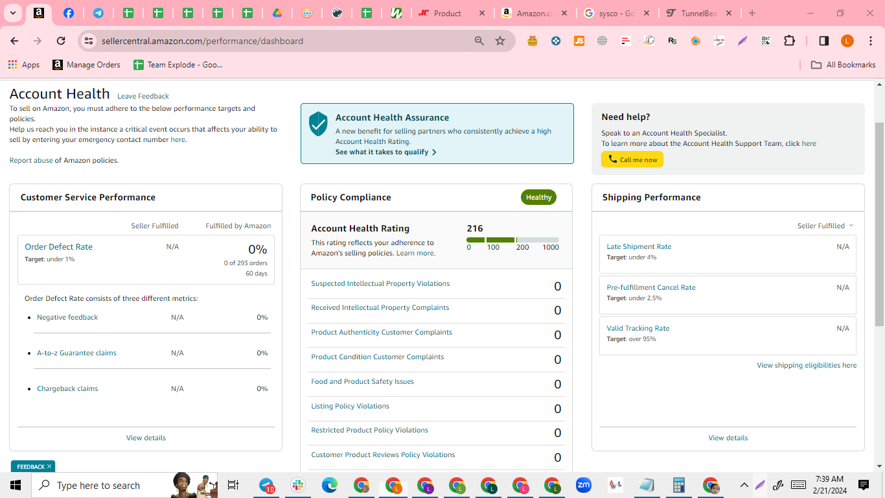Click the QR code extension icon
The image size is (885, 498).
[766, 41]
